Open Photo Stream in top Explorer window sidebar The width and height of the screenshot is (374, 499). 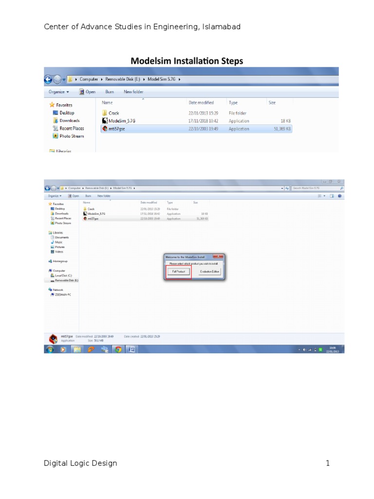[68, 136]
